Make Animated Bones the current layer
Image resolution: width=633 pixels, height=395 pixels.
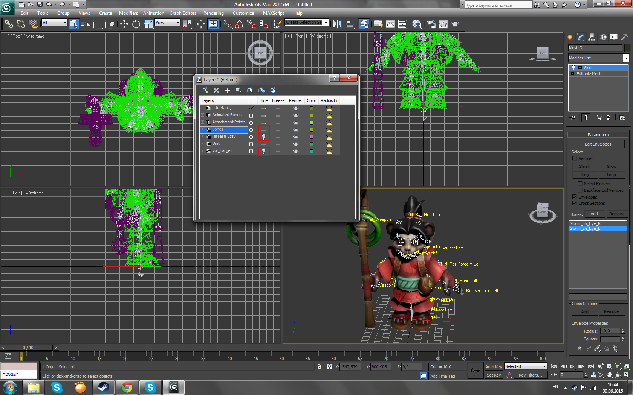point(251,115)
